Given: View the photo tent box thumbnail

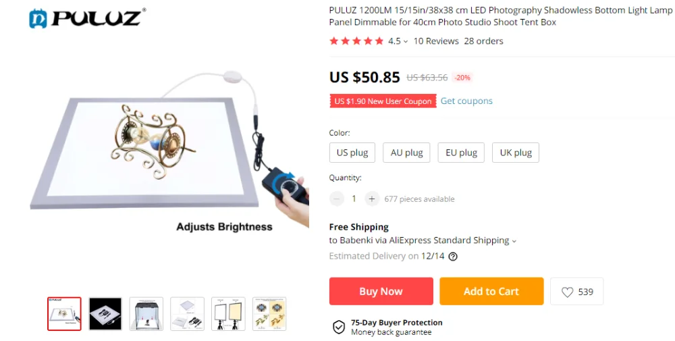Looking at the screenshot, I should pos(146,314).
